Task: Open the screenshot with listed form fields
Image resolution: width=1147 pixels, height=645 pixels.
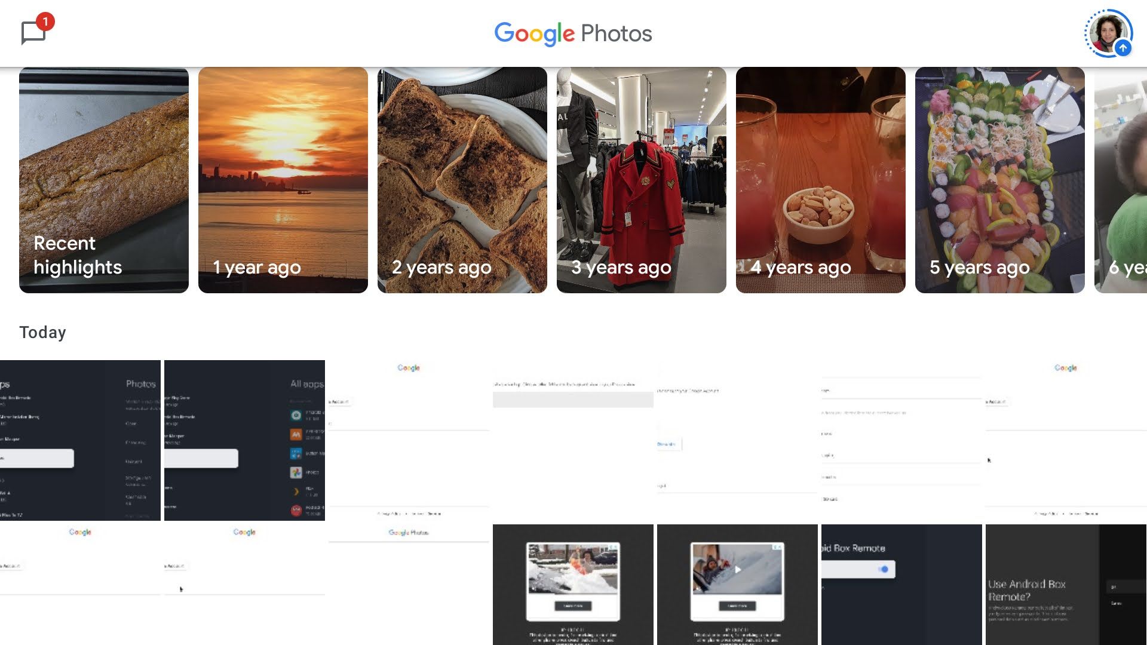Action: 901,440
